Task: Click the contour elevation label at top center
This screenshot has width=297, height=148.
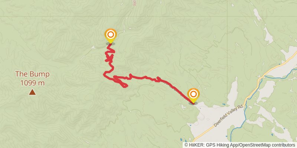Action: tap(135, 3)
